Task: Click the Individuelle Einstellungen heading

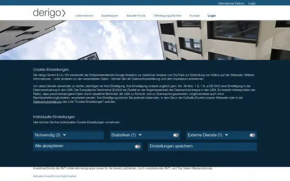Action: pyautogui.click(x=54, y=117)
